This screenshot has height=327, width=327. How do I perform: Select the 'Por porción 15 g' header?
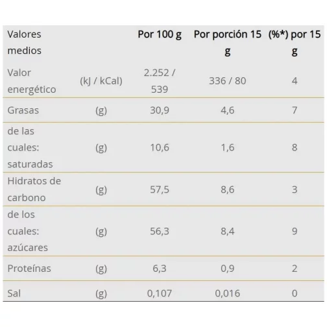[x=228, y=43]
